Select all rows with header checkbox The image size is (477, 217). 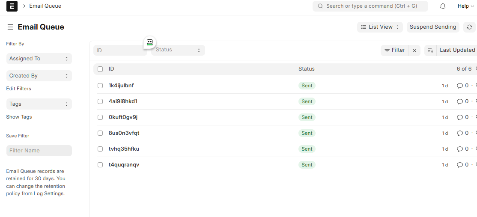tap(100, 69)
